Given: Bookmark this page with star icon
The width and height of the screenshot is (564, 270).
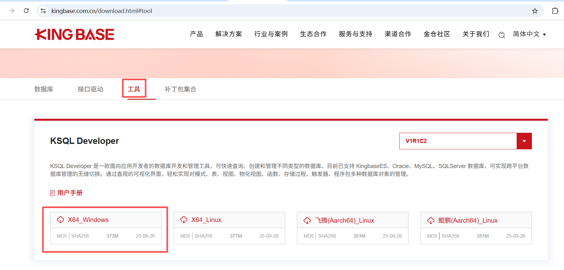Looking at the screenshot, I should (535, 11).
